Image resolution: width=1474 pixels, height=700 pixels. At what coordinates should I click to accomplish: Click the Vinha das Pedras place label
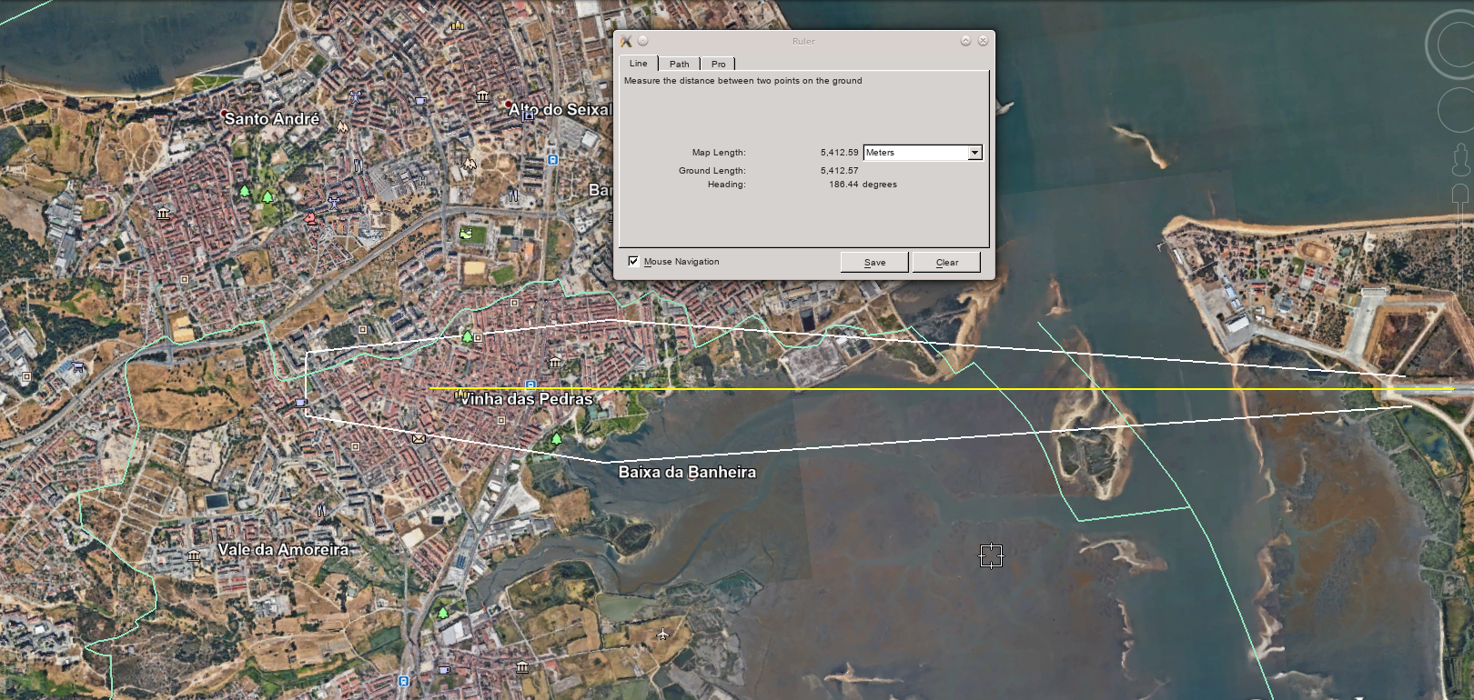click(x=525, y=399)
